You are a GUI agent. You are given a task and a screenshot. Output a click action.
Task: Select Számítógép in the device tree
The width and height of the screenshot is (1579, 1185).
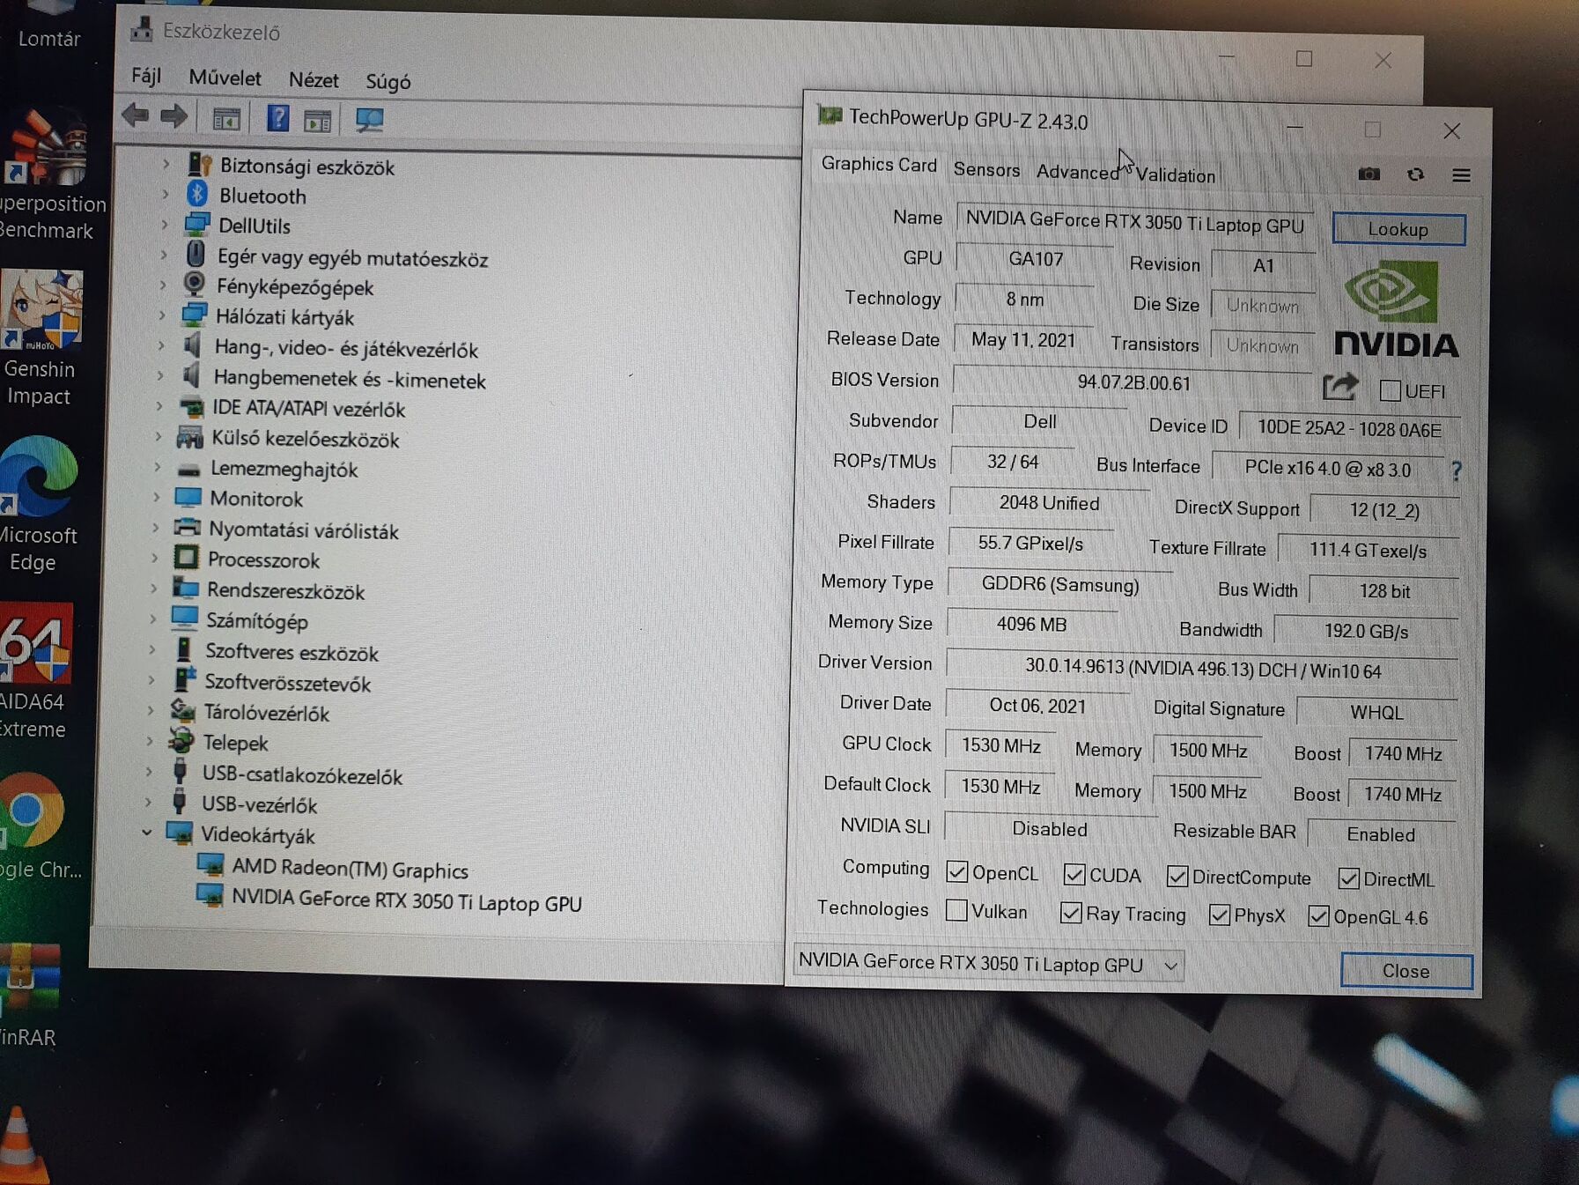(257, 620)
